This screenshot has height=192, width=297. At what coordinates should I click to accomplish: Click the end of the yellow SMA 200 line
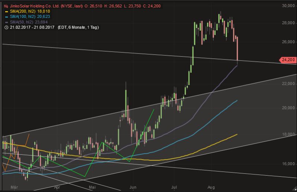pos(237,134)
